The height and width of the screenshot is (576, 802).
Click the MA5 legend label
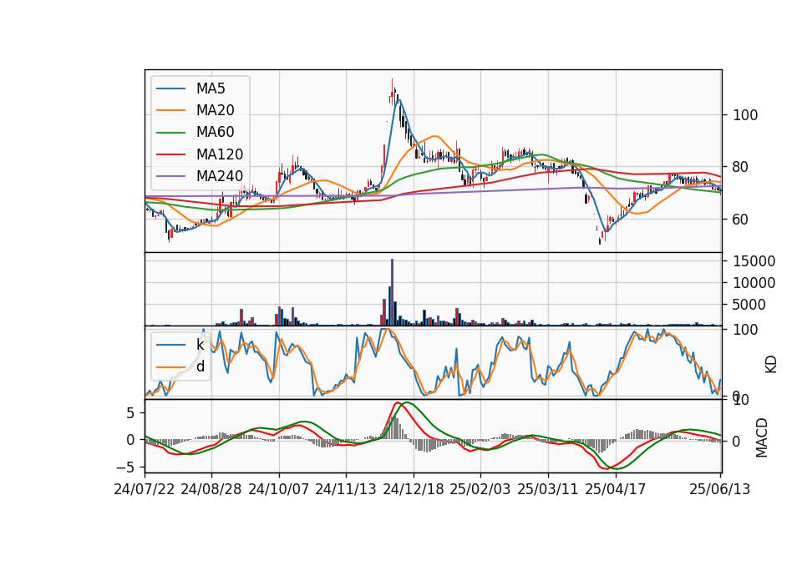tap(211, 88)
